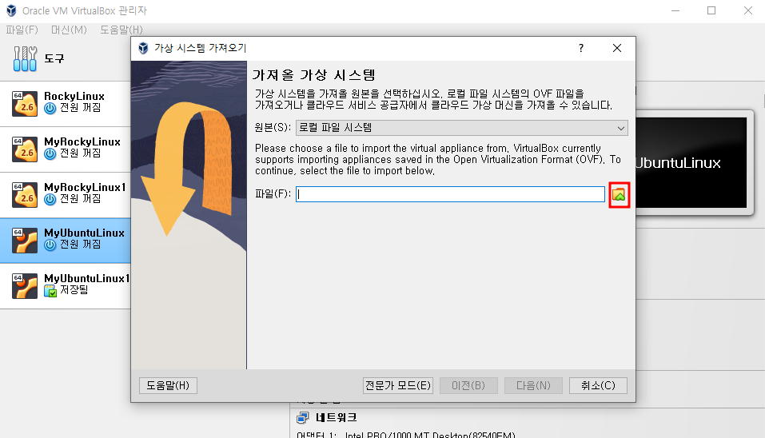
Task: Click the power-off status icon under RockyLinux
Action: [x=50, y=108]
